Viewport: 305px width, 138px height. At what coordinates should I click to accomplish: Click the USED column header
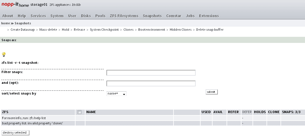tap(206, 112)
